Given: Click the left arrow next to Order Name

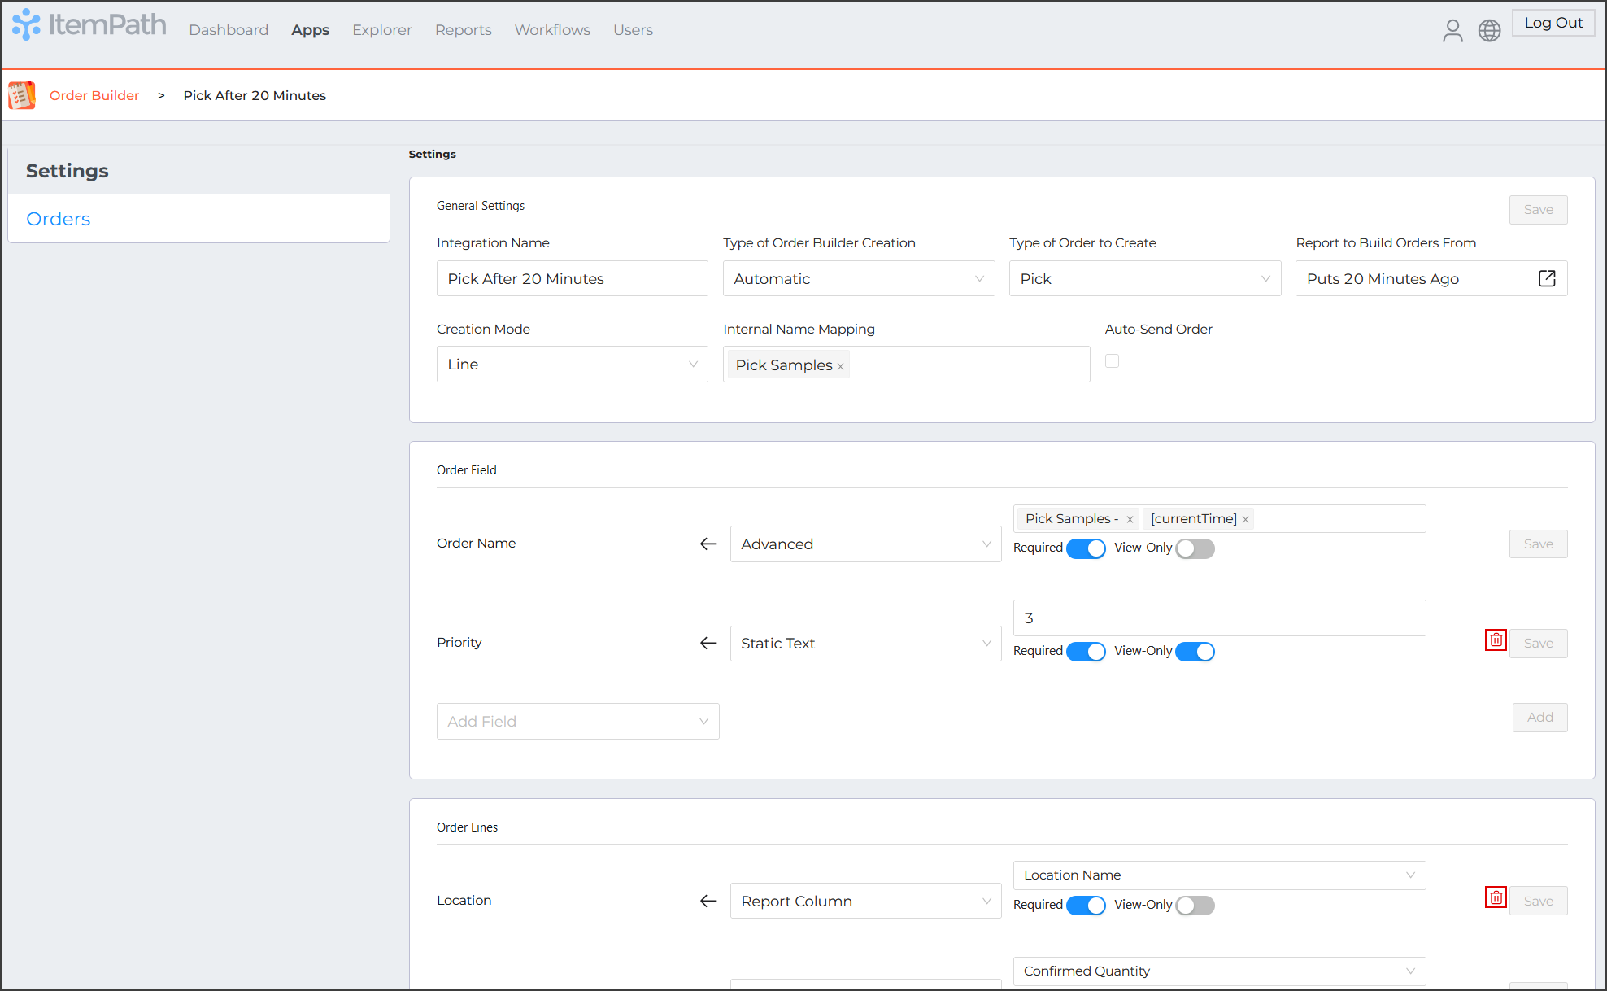Looking at the screenshot, I should (708, 544).
